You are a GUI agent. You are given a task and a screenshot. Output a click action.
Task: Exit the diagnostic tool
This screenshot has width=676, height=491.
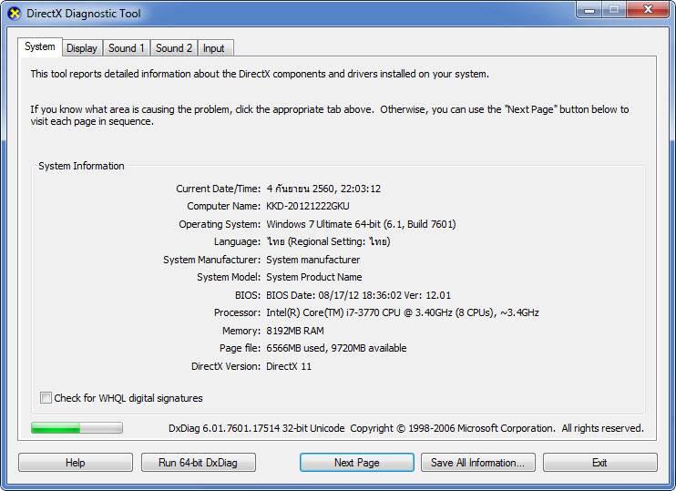click(600, 463)
